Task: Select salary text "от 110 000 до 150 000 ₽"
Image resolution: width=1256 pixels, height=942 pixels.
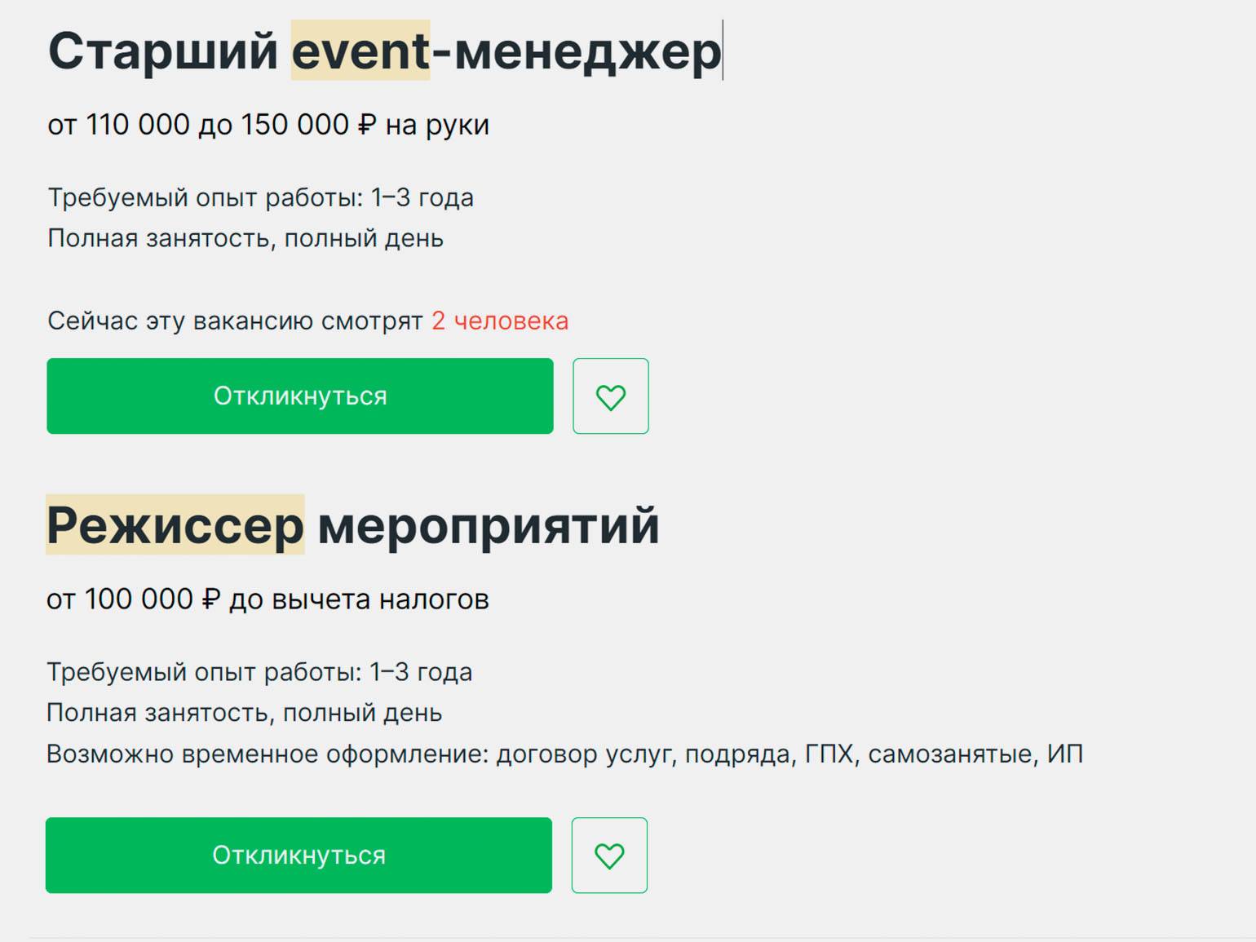Action: [x=212, y=125]
